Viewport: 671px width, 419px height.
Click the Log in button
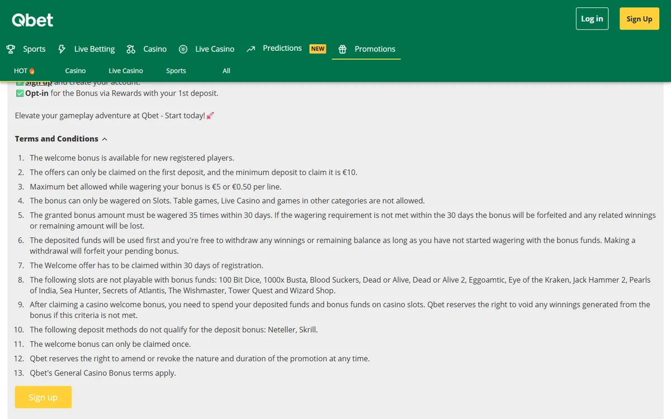point(592,19)
